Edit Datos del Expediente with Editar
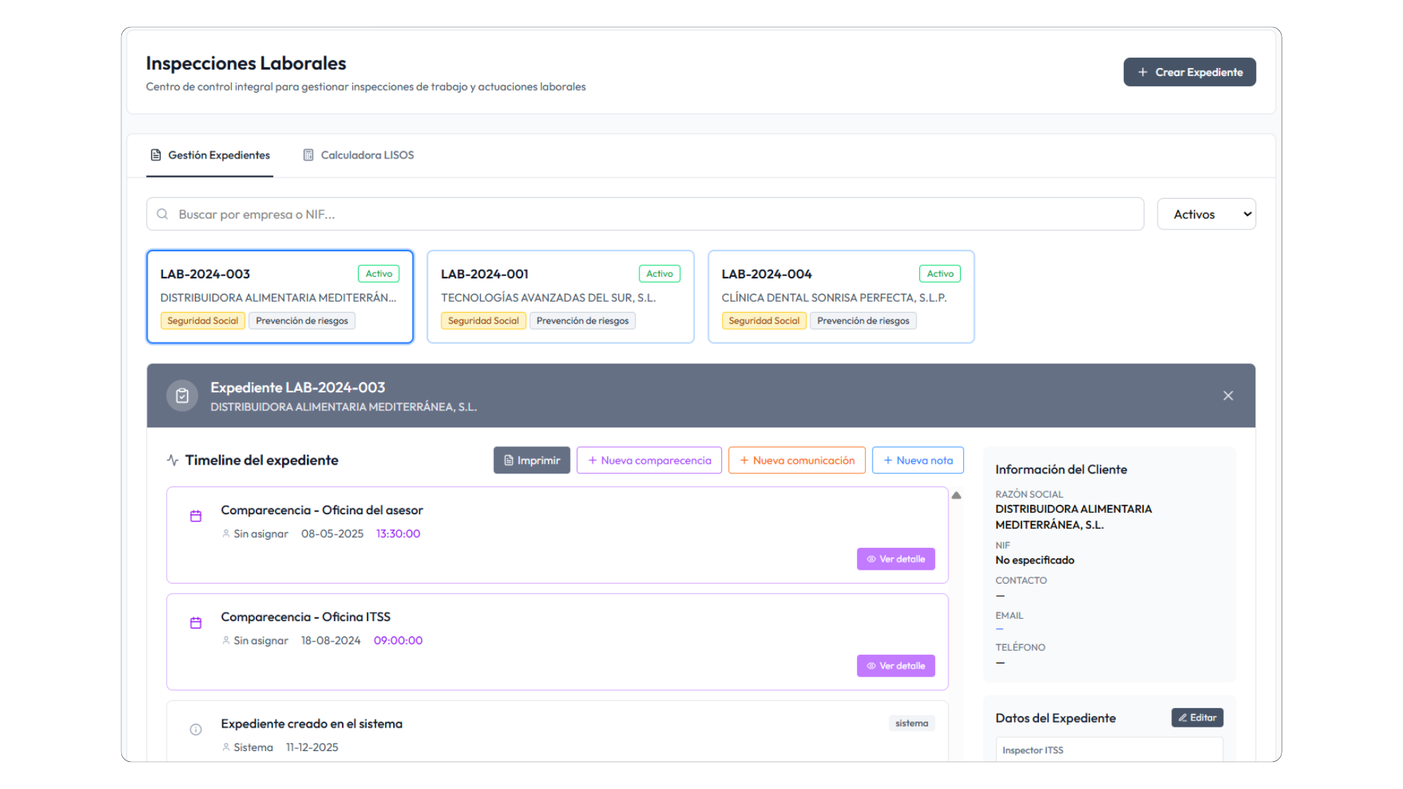The width and height of the screenshot is (1403, 789). pyautogui.click(x=1196, y=717)
